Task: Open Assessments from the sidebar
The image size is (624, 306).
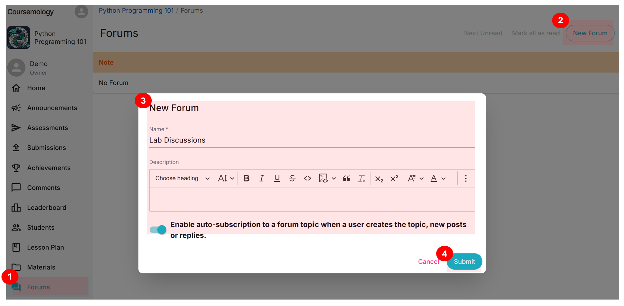Action: pos(48,128)
